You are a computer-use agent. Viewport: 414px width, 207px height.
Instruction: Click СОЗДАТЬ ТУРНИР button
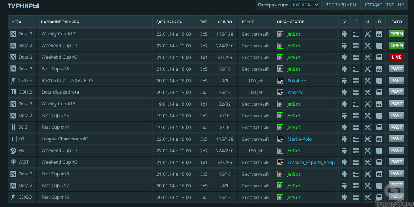384,5
